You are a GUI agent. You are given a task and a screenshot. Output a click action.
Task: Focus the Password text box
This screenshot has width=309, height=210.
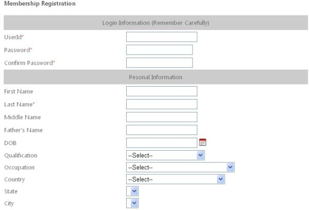tap(159, 50)
